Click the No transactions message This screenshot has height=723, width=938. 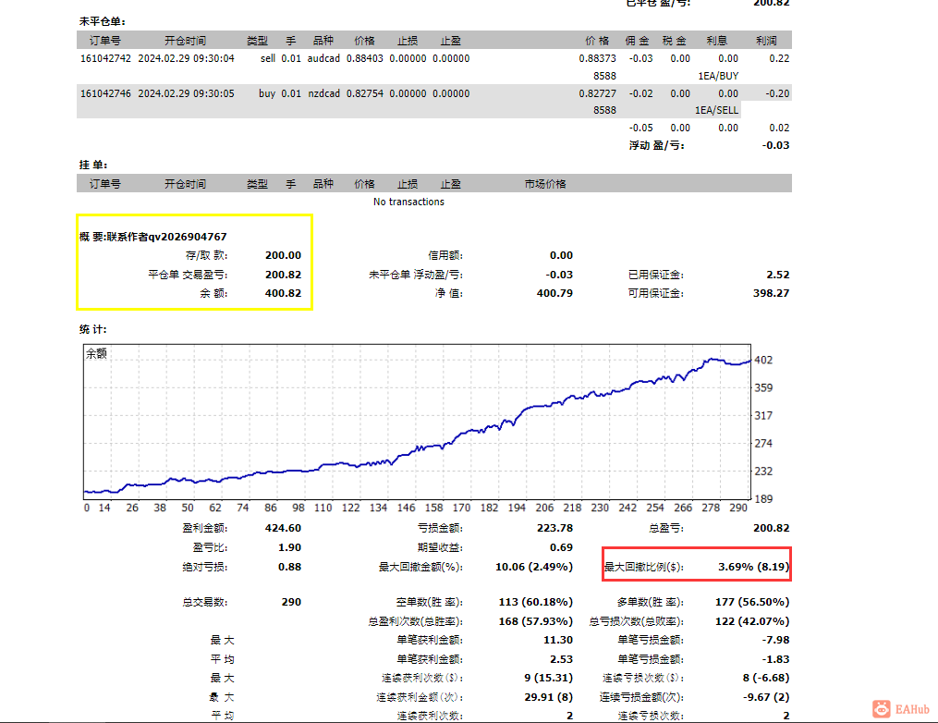tap(408, 202)
